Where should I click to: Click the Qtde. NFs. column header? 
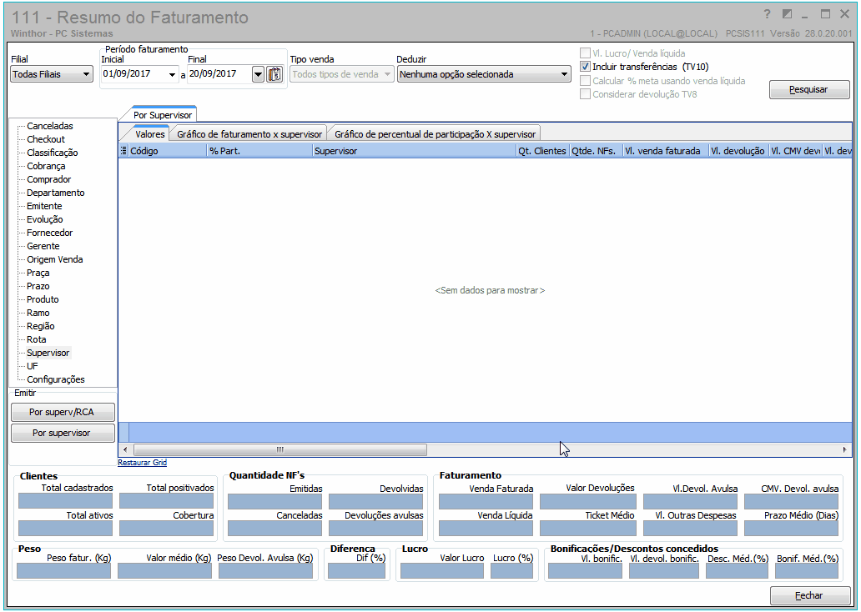[x=595, y=151]
